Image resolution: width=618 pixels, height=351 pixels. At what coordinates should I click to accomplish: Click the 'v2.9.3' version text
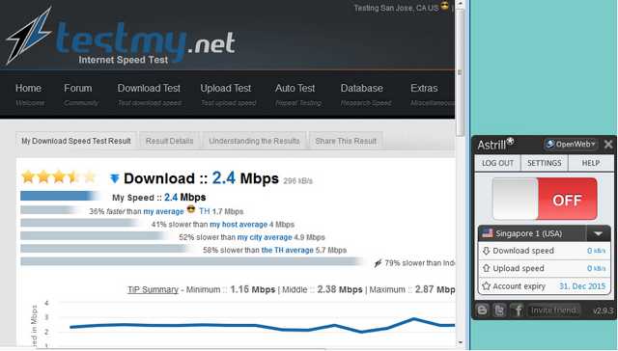pyautogui.click(x=603, y=310)
